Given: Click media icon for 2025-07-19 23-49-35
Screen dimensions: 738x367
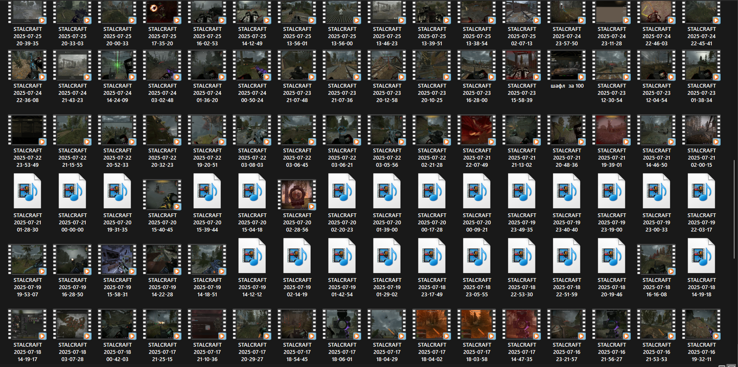Looking at the screenshot, I should click(522, 192).
